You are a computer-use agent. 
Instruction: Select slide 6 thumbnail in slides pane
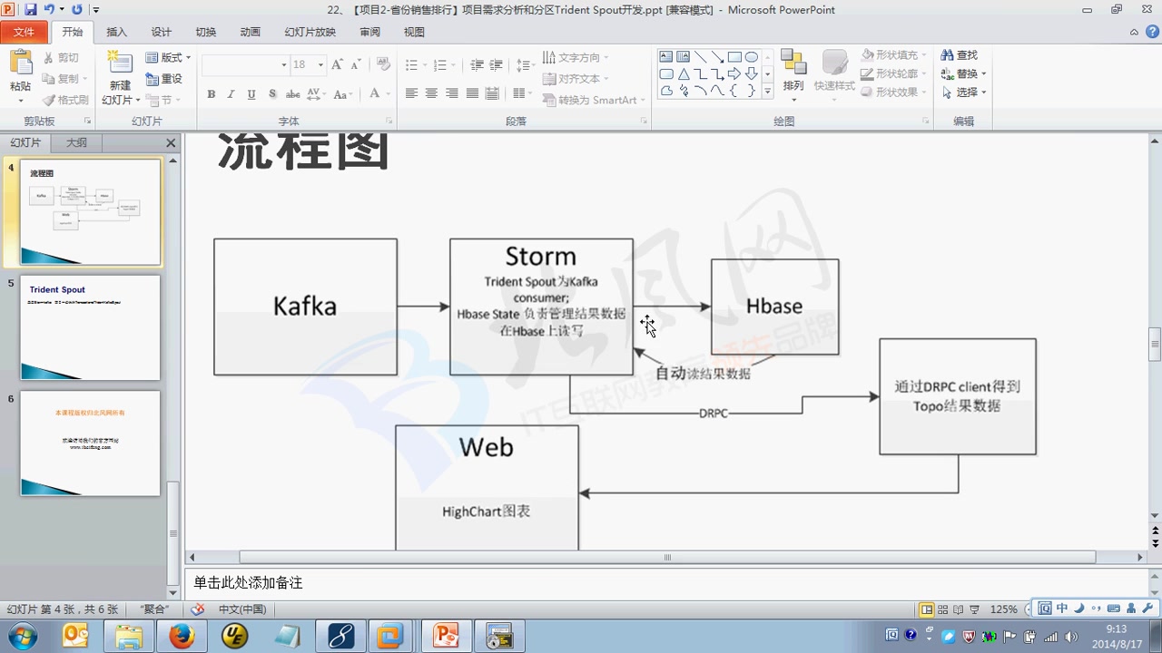pos(91,443)
